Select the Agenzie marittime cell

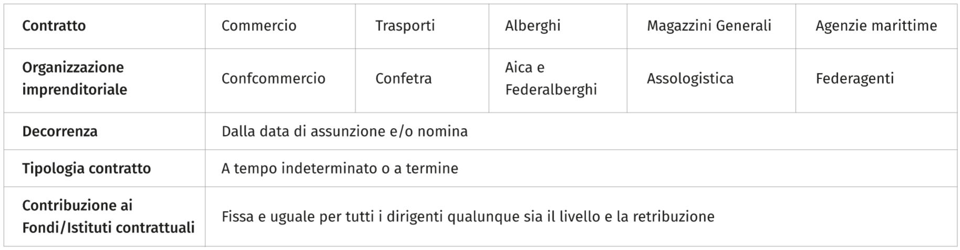point(876,26)
